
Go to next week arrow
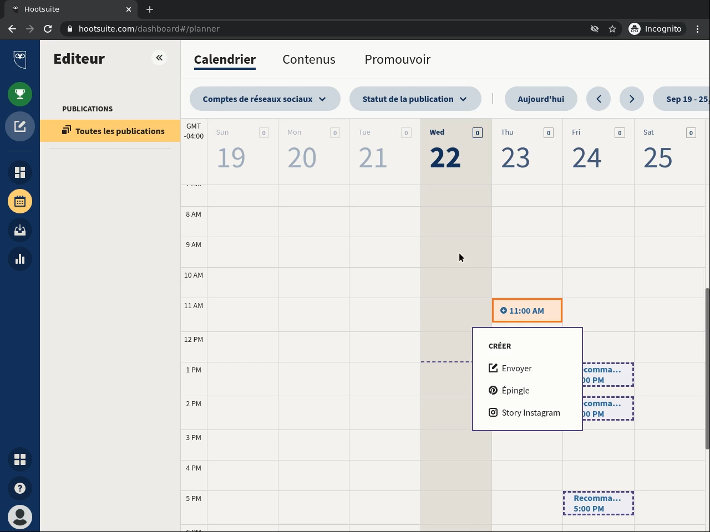tap(632, 99)
